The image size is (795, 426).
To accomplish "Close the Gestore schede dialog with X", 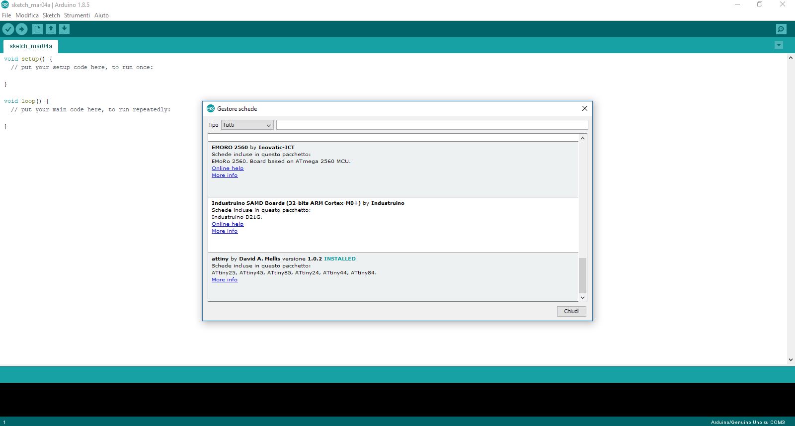I will click(584, 108).
